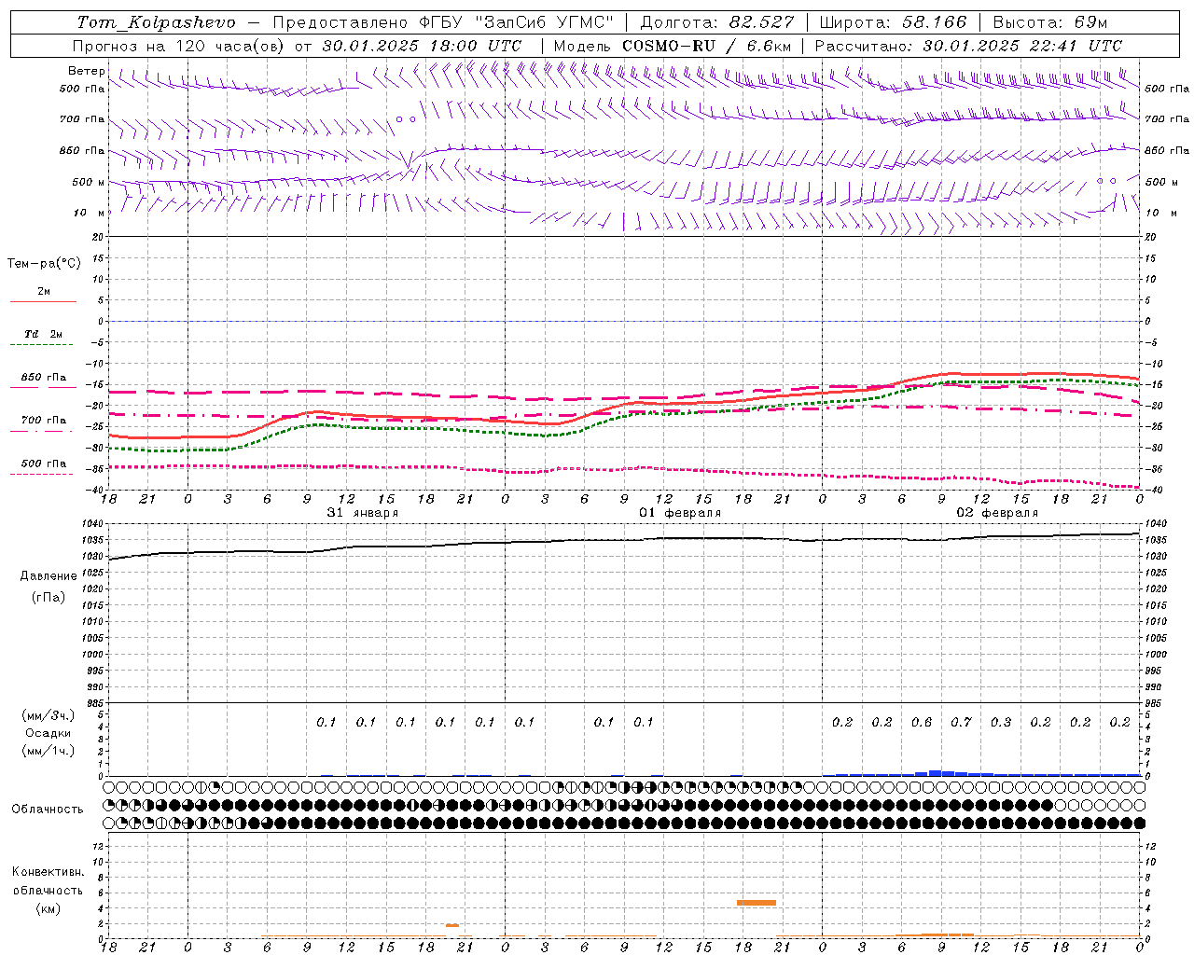Click the precipitation value '0.3'
1194x955 pixels.
click(x=1001, y=722)
